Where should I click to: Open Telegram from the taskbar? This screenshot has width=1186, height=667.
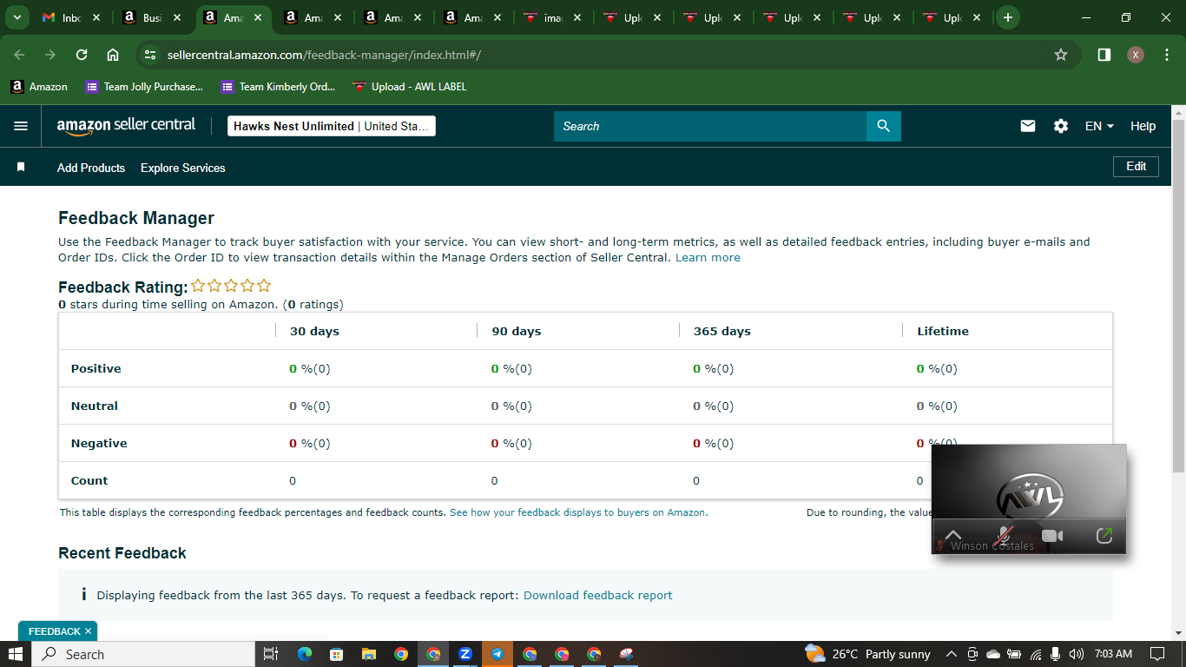[x=497, y=654]
